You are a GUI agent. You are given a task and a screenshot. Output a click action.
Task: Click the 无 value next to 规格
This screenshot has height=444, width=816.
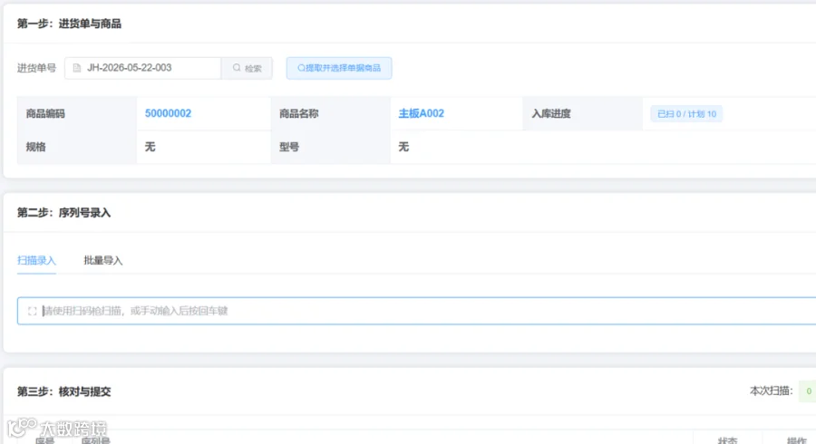tap(150, 147)
